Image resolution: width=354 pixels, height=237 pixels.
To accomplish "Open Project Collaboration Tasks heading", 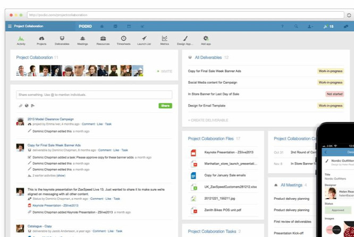I will [x=212, y=231].
